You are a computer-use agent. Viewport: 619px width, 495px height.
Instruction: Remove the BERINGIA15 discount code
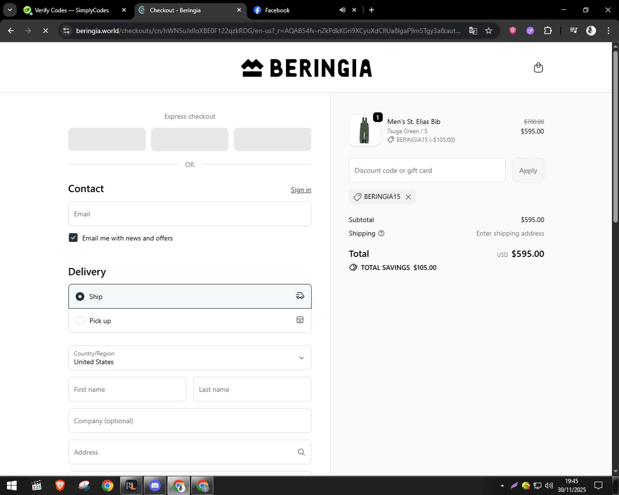408,197
